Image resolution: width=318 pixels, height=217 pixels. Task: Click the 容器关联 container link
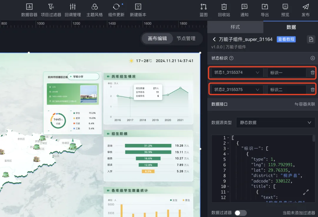coord(305,104)
